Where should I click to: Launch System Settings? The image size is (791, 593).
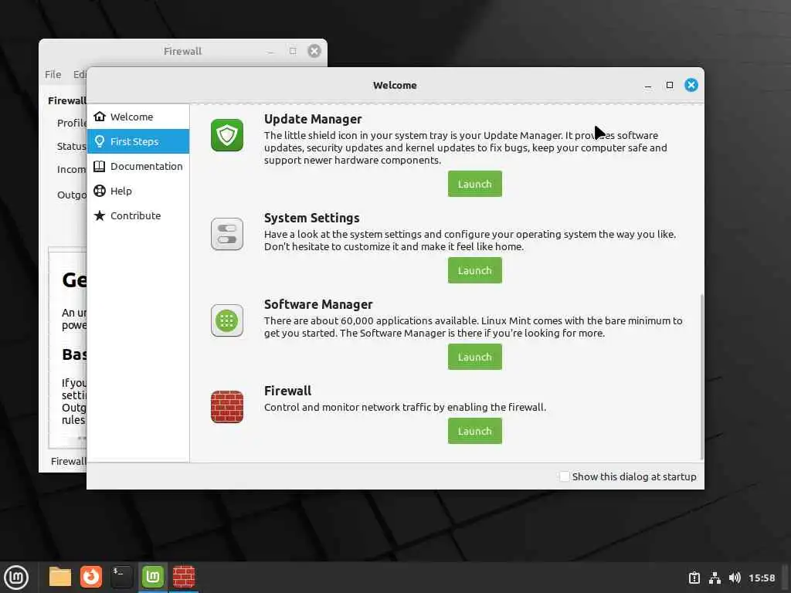[475, 270]
